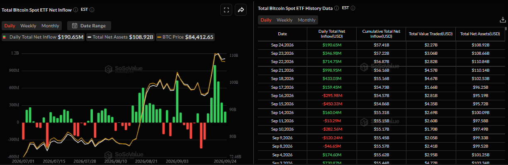Click the download table data icon

tap(502, 19)
